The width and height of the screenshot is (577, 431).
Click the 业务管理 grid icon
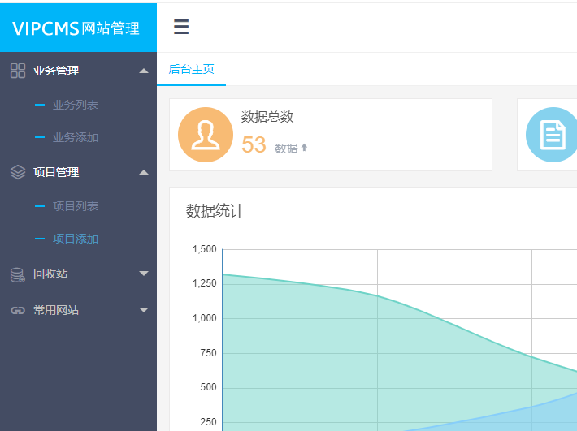(18, 71)
